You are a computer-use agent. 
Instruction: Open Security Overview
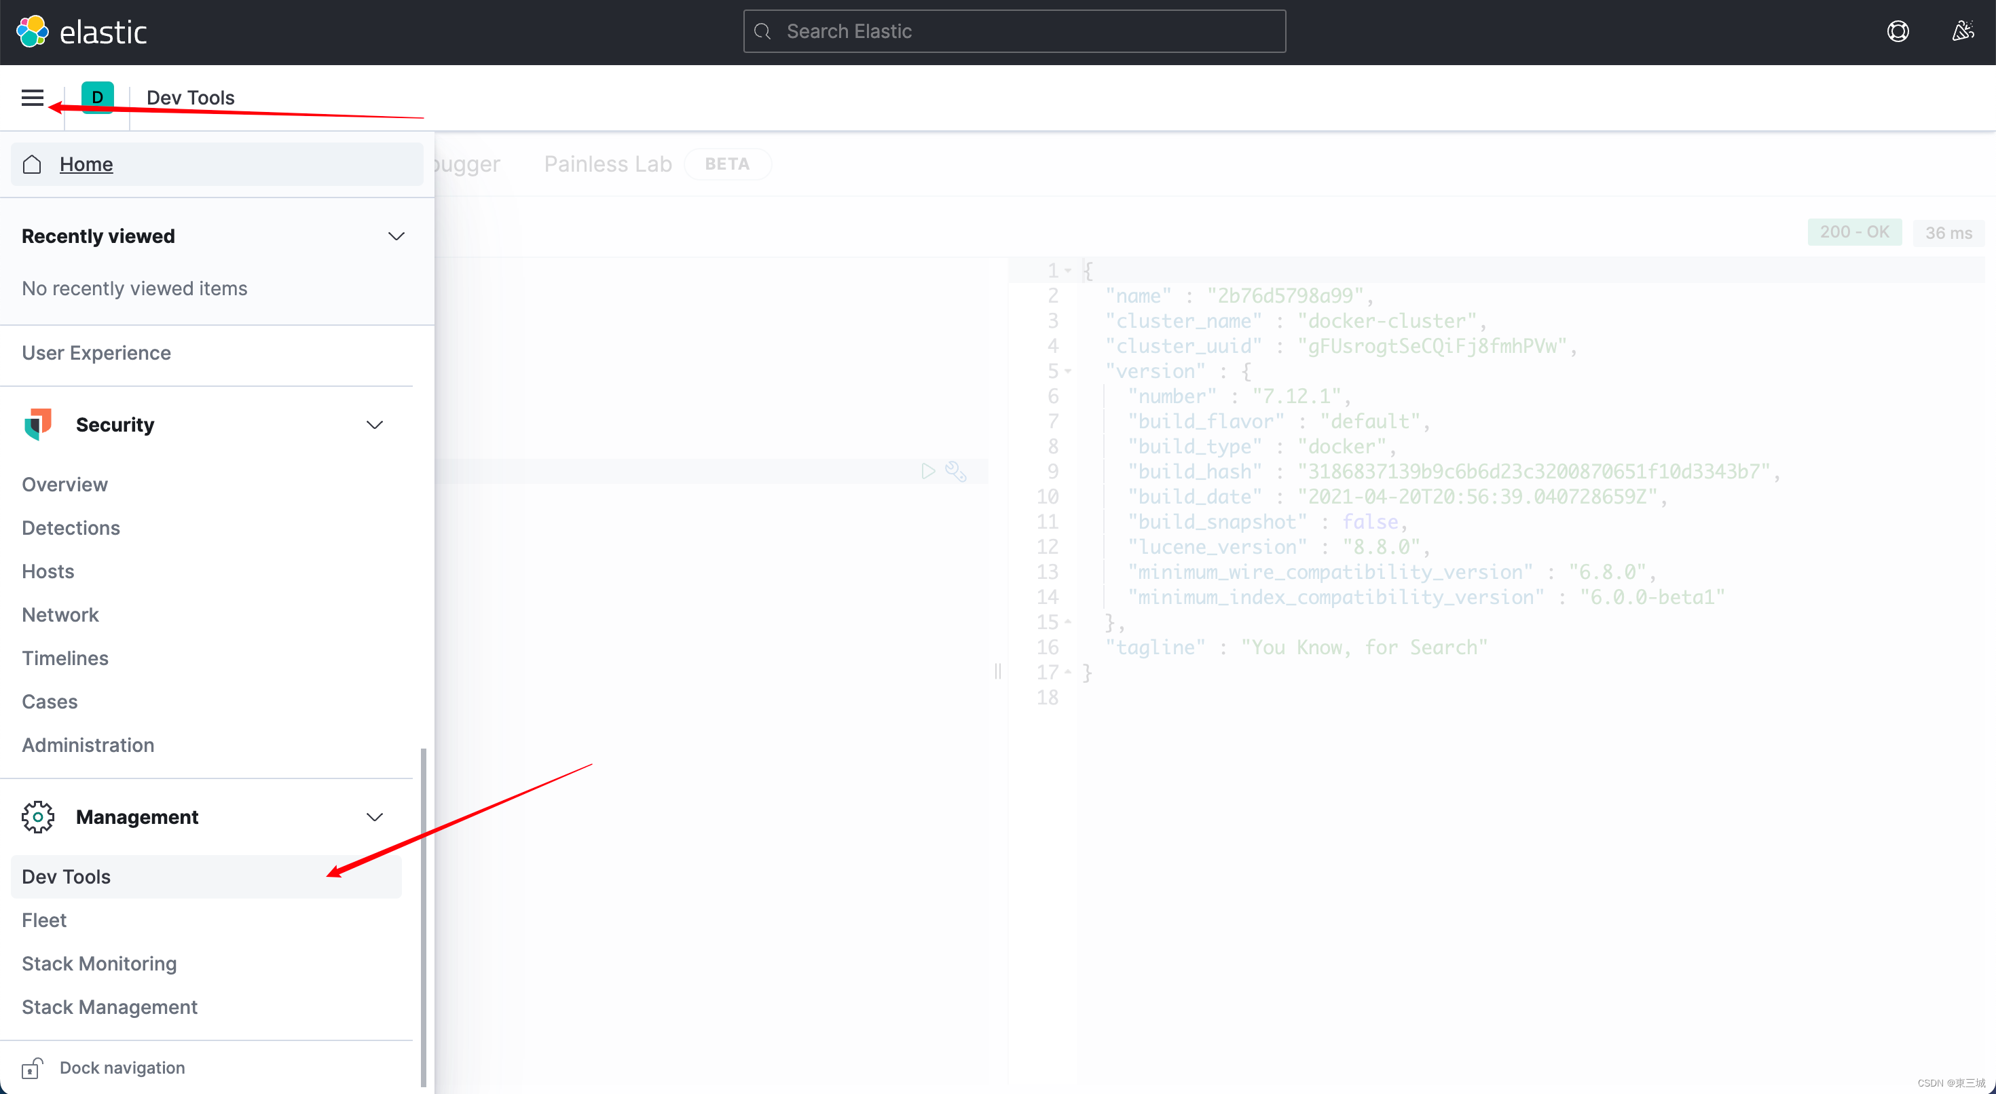pyautogui.click(x=65, y=485)
